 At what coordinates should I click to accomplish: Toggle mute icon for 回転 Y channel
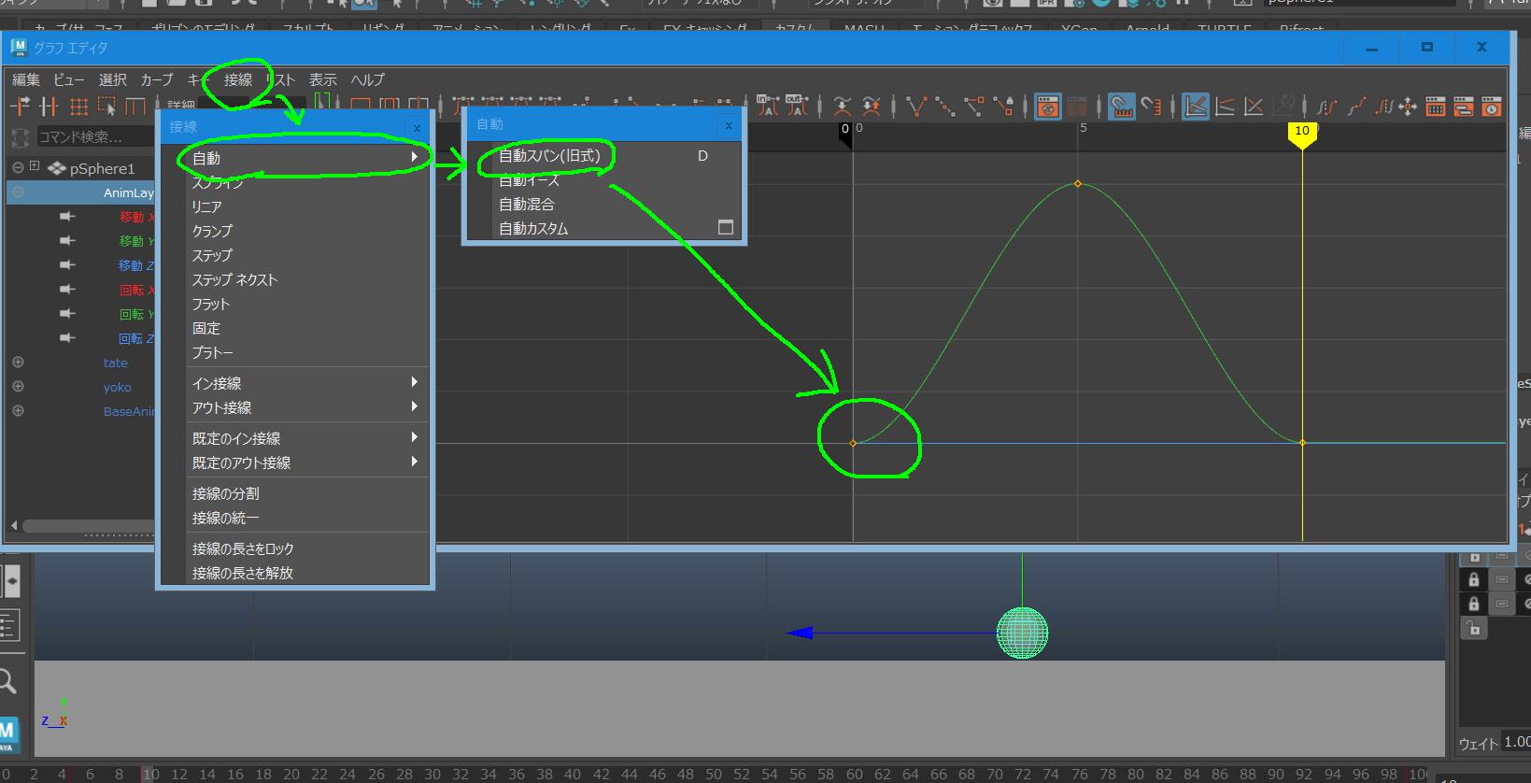[x=67, y=314]
